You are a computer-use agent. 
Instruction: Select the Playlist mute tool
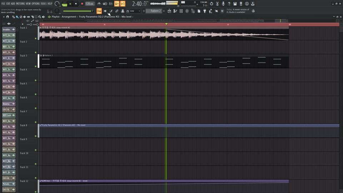point(25,17)
